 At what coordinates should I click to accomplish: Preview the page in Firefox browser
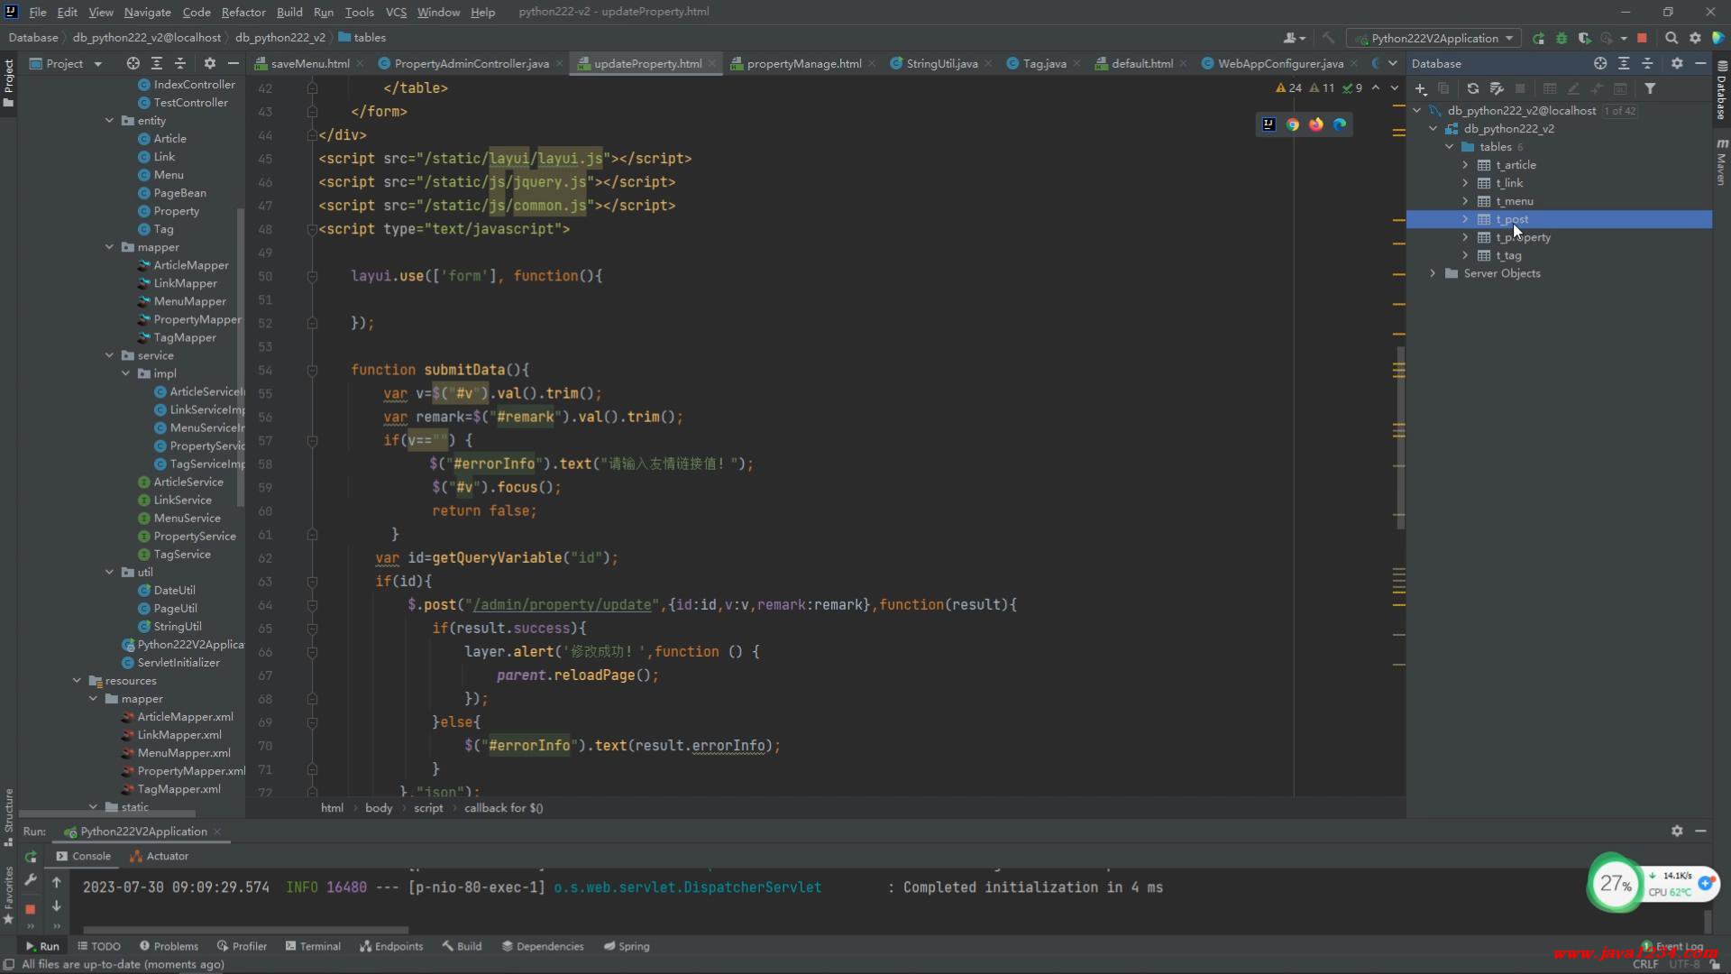coord(1315,124)
